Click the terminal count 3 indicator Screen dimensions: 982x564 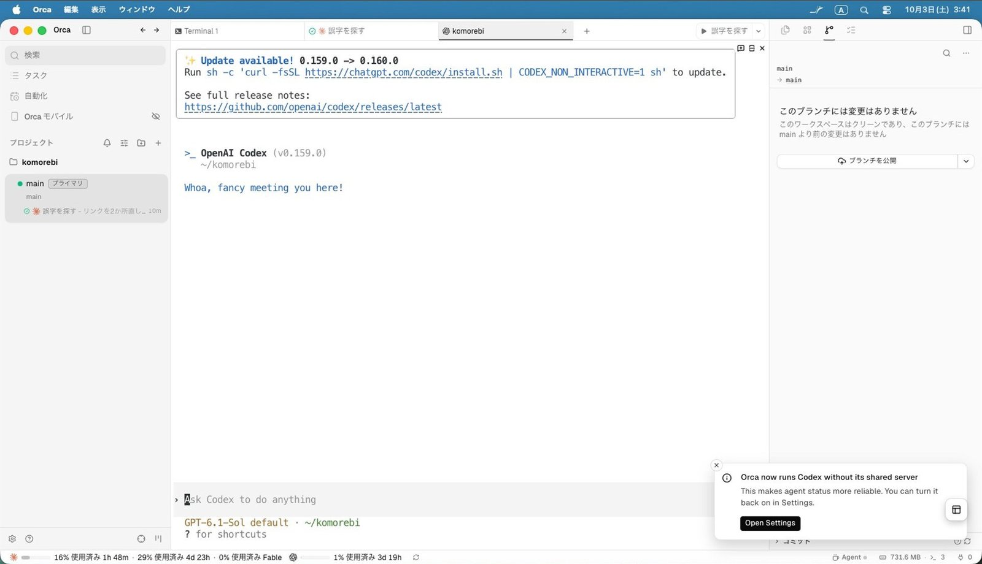pos(937,557)
